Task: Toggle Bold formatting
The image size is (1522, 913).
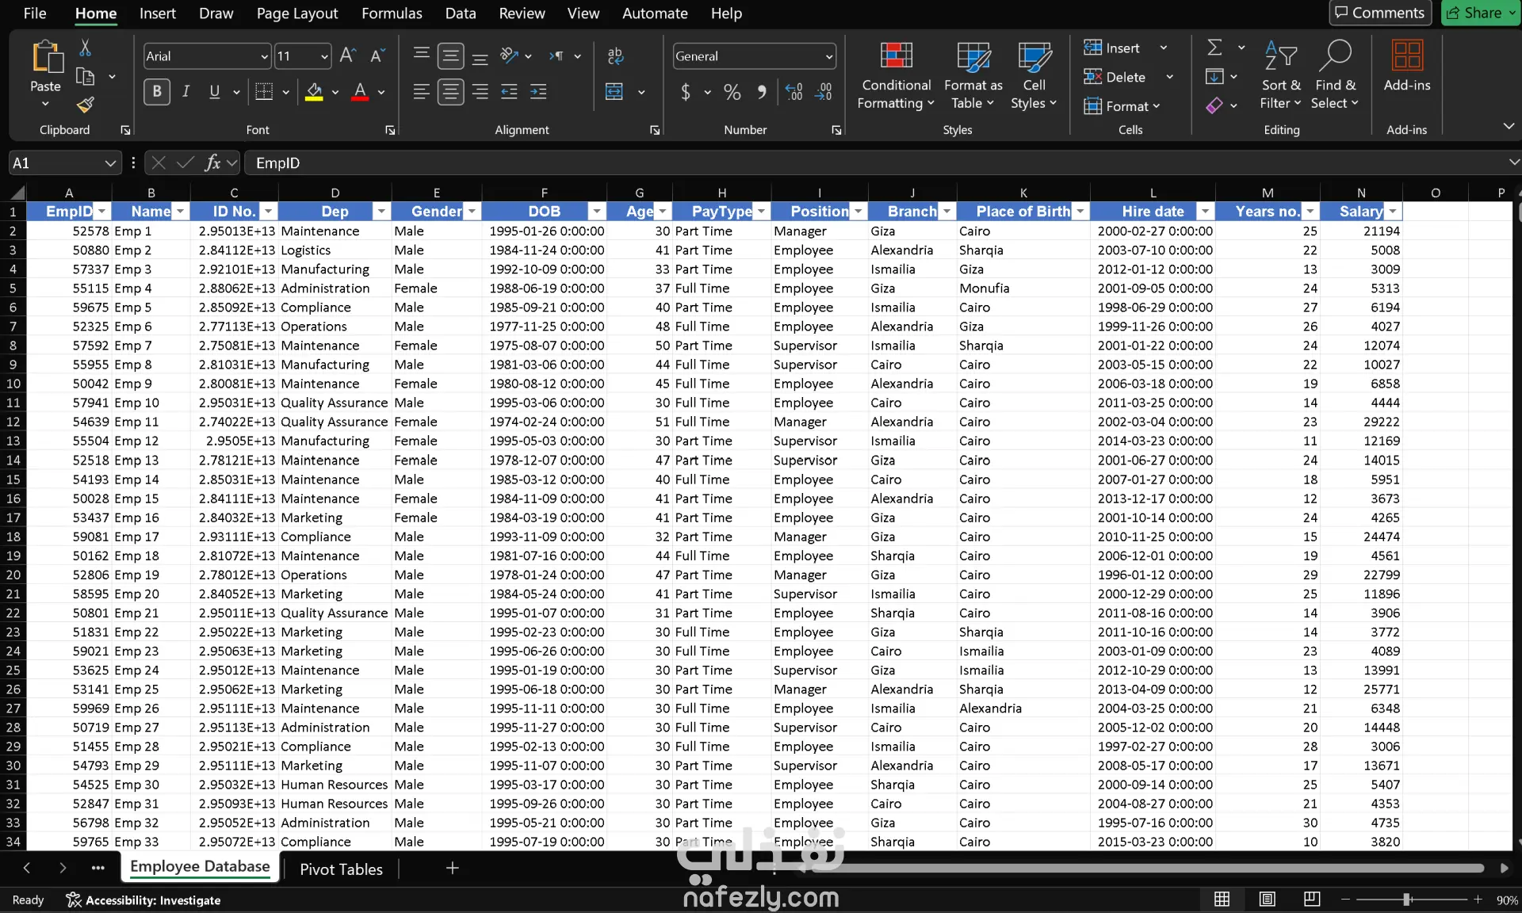Action: pyautogui.click(x=157, y=92)
